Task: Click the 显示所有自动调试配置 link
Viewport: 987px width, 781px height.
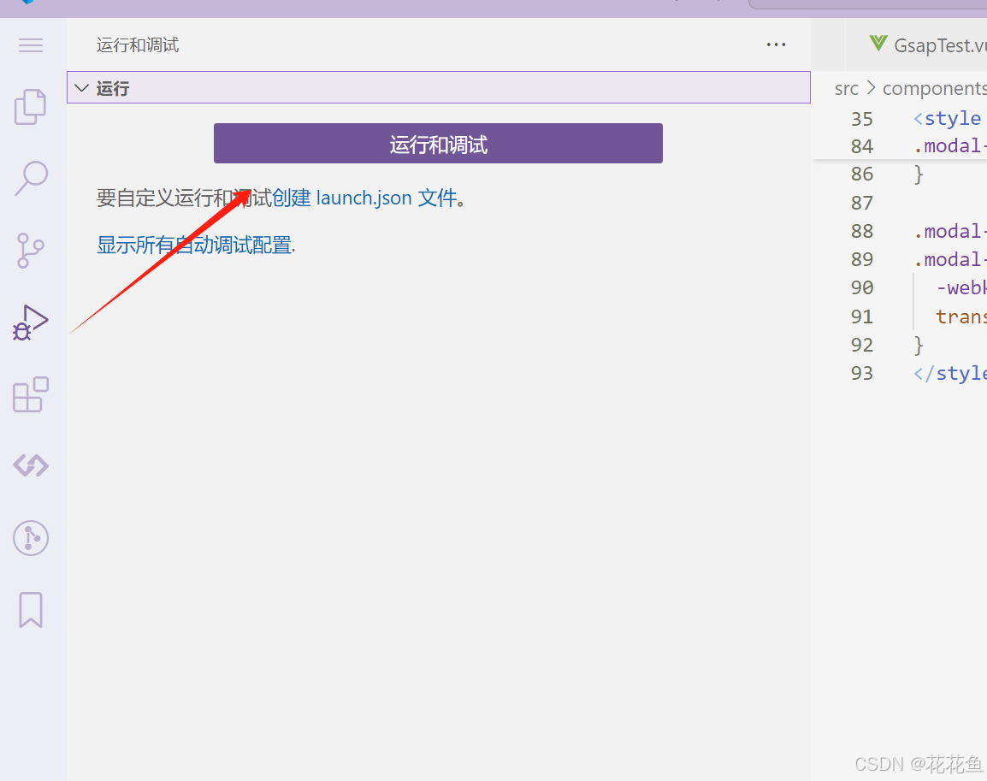Action: click(194, 245)
